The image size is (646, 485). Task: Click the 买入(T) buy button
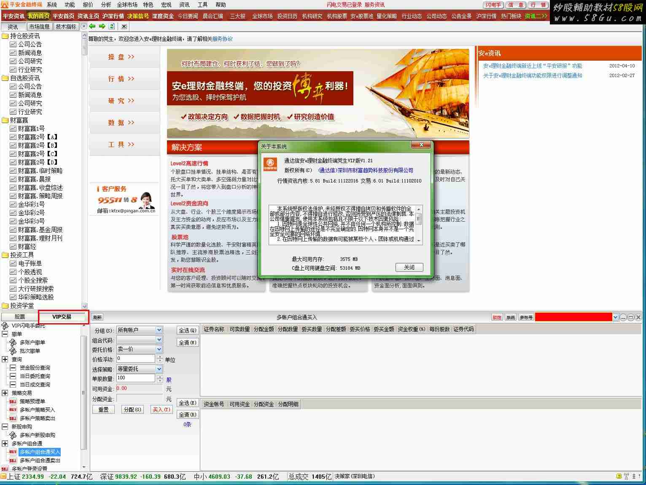161,410
